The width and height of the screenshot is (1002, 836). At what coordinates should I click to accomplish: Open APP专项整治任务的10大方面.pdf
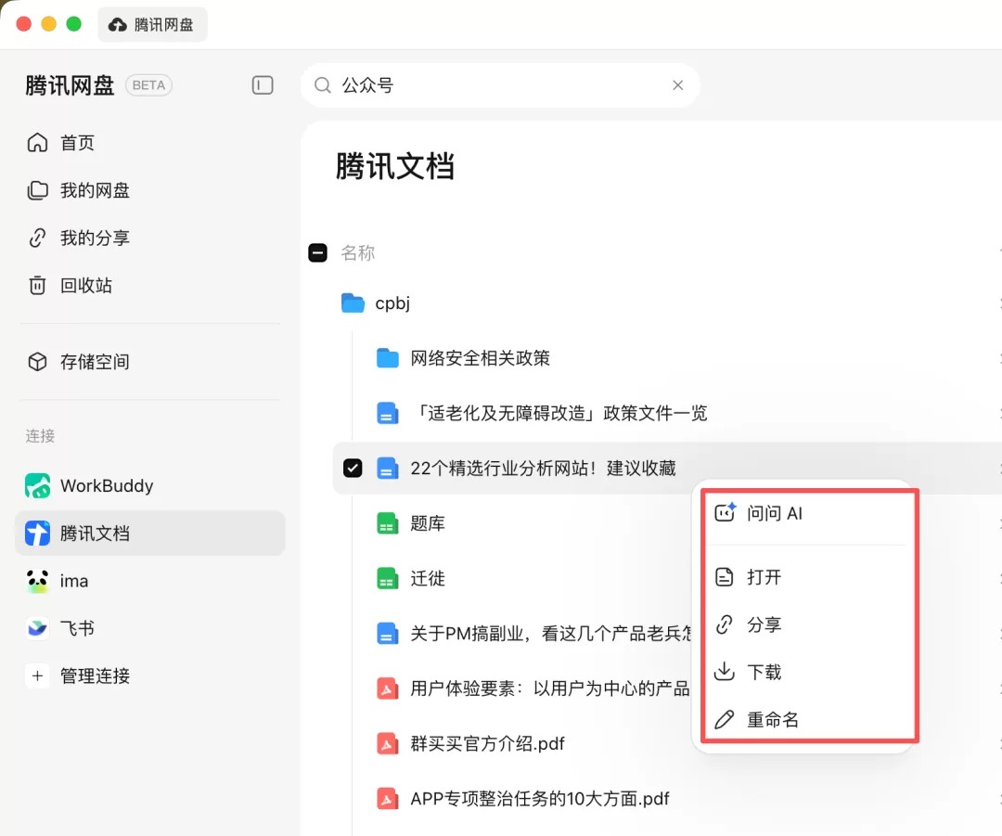(x=540, y=798)
